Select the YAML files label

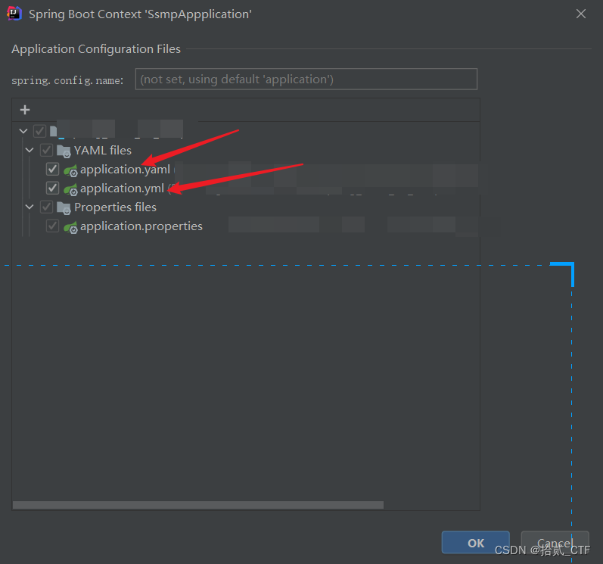103,151
